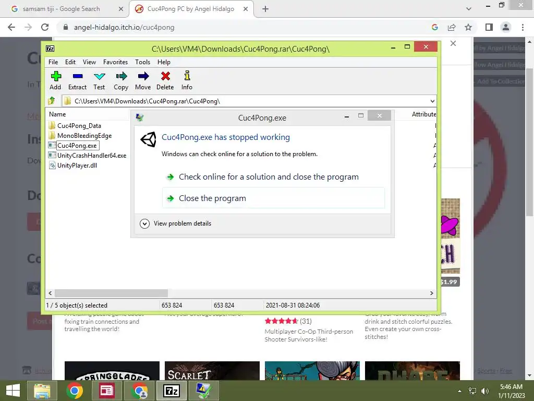Show hidden system tray icons

click(459, 391)
